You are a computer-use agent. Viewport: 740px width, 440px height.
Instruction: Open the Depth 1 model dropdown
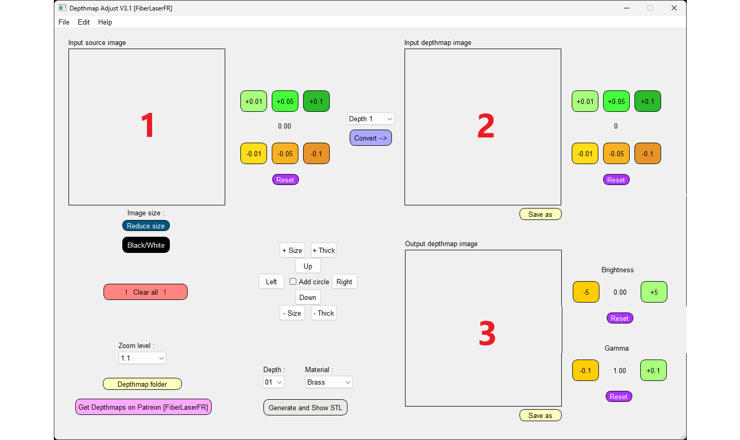(x=371, y=119)
